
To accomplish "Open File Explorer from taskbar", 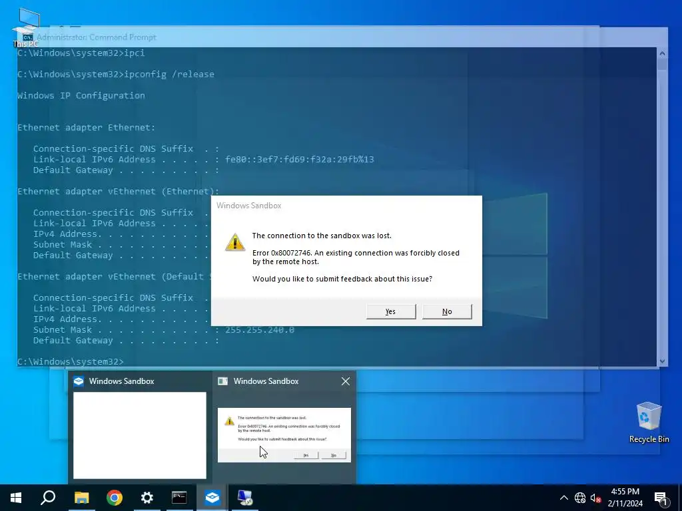I will pyautogui.click(x=81, y=498).
